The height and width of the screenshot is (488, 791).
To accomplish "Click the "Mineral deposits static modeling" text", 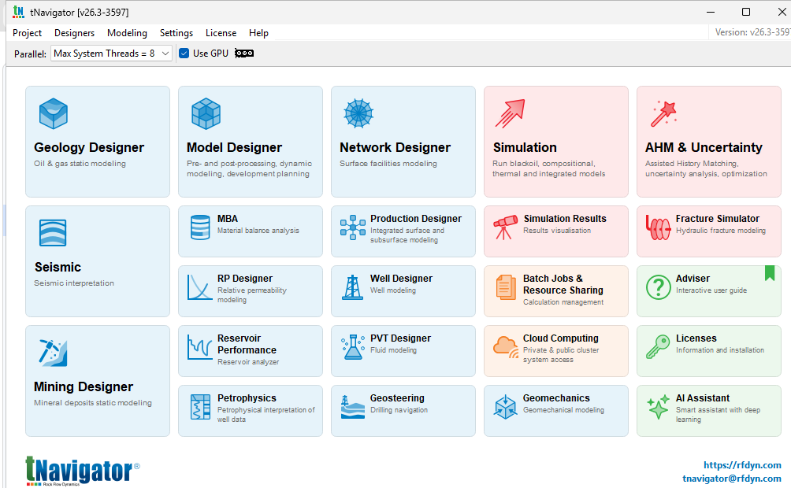I will [93, 403].
